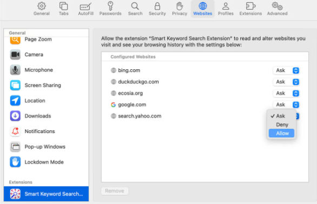The image size is (317, 204).
Task: Click the Microphone sidebar icon
Action: coord(15,70)
